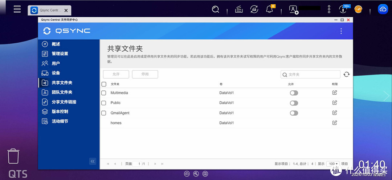Enable sync toggle for Public
The width and height of the screenshot is (392, 180).
click(294, 103)
